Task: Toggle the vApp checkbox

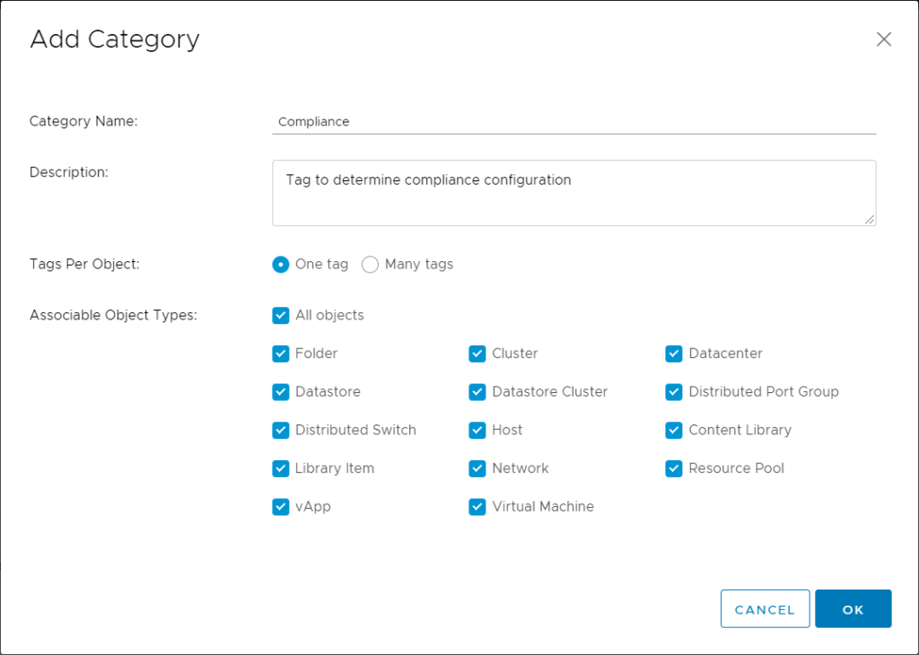Action: click(x=281, y=507)
